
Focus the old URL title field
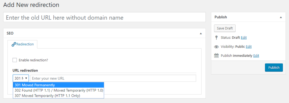click(104, 17)
